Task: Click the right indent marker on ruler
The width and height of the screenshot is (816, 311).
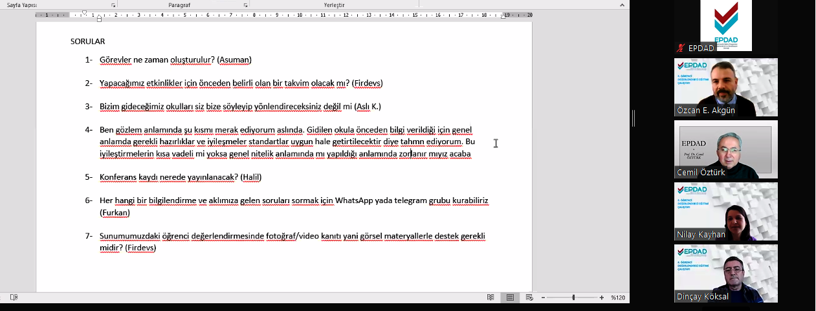Action: point(503,17)
